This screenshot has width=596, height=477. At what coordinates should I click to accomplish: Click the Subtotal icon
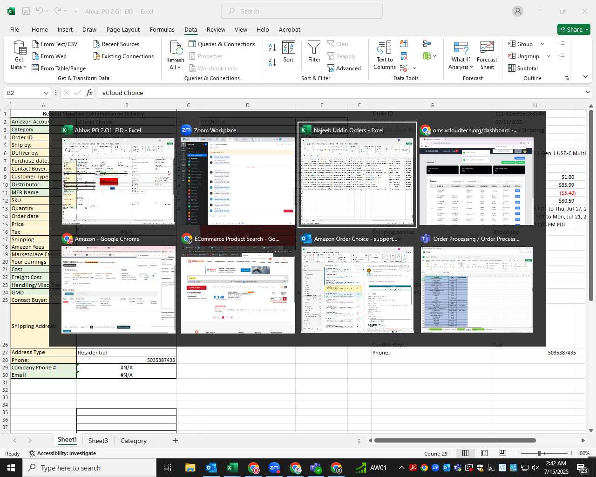tap(512, 68)
